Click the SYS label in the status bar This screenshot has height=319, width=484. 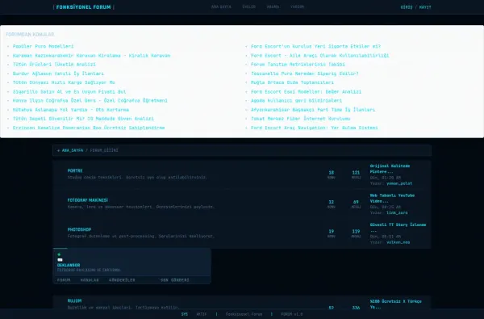(185, 314)
